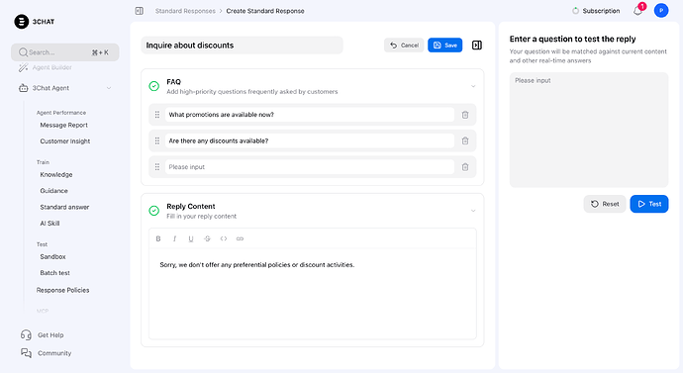Apply strikethrough formatting in reply editor
Image resolution: width=683 pixels, height=373 pixels.
point(207,238)
